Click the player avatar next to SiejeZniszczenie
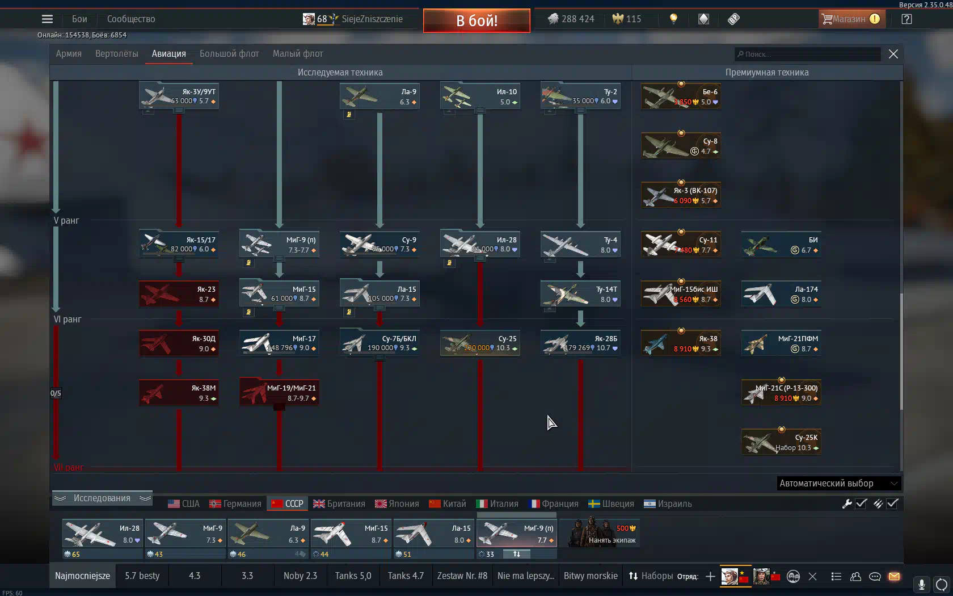Viewport: 953px width, 596px height. coord(309,19)
